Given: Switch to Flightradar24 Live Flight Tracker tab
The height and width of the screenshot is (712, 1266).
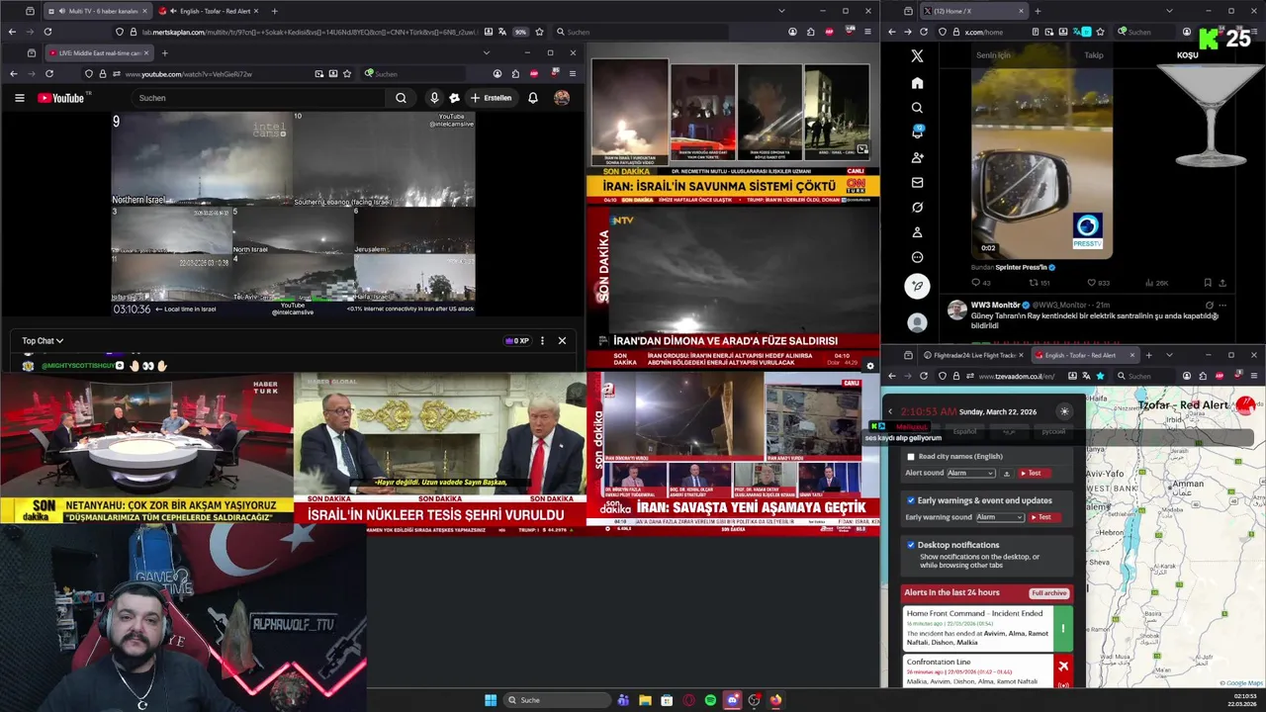Looking at the screenshot, I should (972, 355).
